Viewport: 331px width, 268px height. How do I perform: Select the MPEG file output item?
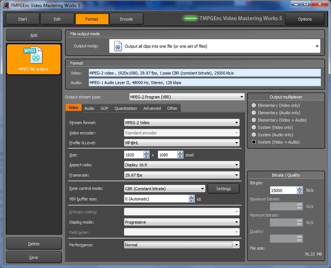pos(34,59)
